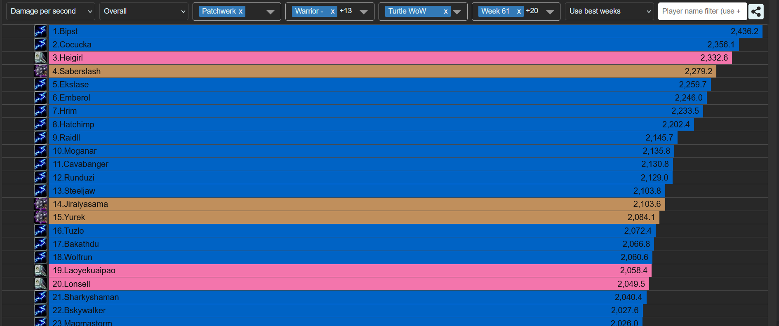
Task: Click the 2,027.6 DPS value
Action: (x=625, y=310)
